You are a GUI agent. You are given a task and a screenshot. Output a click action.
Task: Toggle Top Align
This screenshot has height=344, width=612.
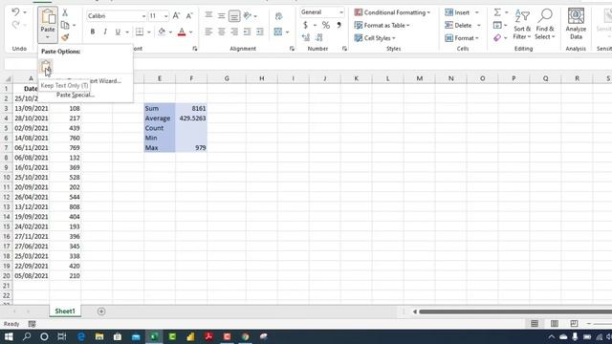tap(208, 16)
